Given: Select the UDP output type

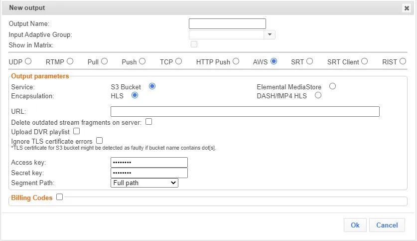Looking at the screenshot, I should click(x=28, y=61).
